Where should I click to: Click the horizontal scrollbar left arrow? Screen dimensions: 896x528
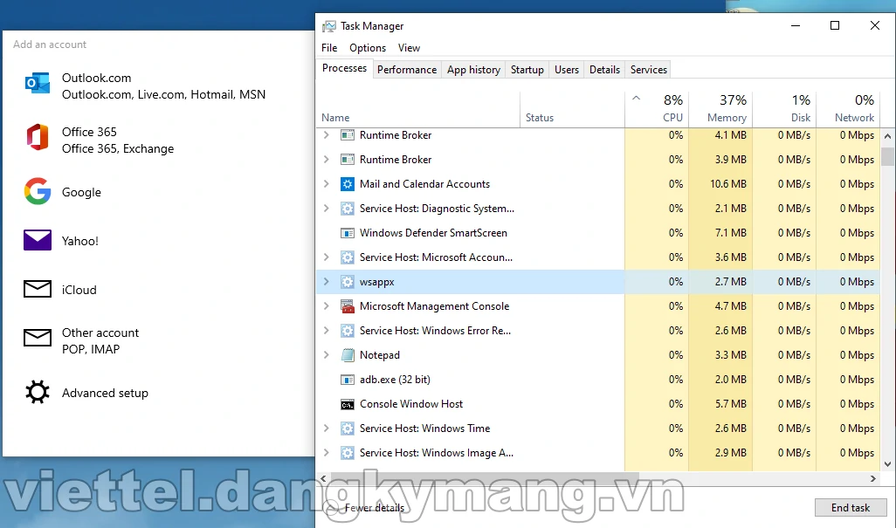click(x=323, y=478)
